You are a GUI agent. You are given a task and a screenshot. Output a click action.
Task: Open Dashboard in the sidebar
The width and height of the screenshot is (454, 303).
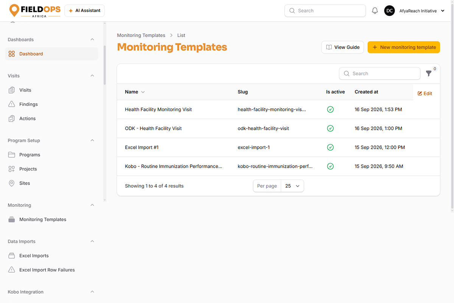click(x=51, y=54)
